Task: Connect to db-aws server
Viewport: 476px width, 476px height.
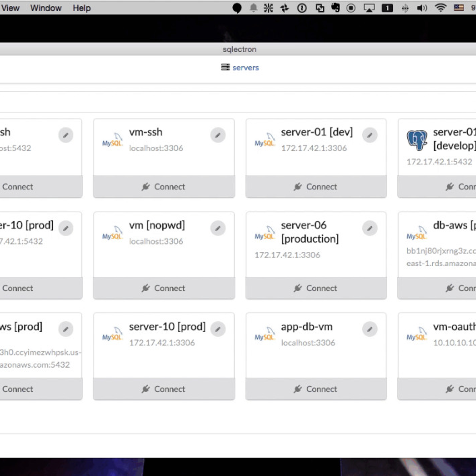Action: coord(437,288)
